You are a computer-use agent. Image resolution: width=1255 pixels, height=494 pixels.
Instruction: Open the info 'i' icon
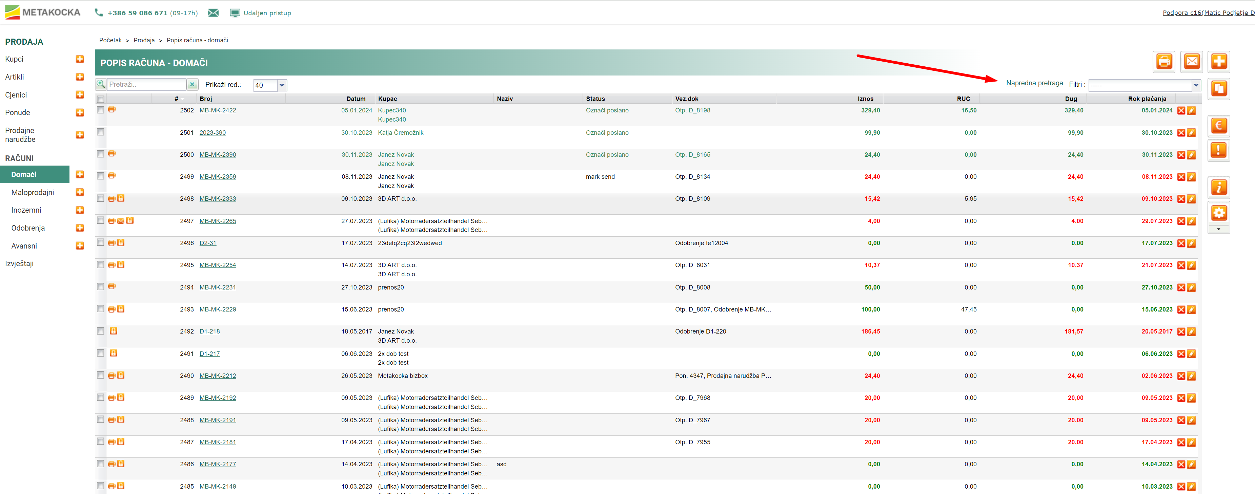pos(1218,187)
